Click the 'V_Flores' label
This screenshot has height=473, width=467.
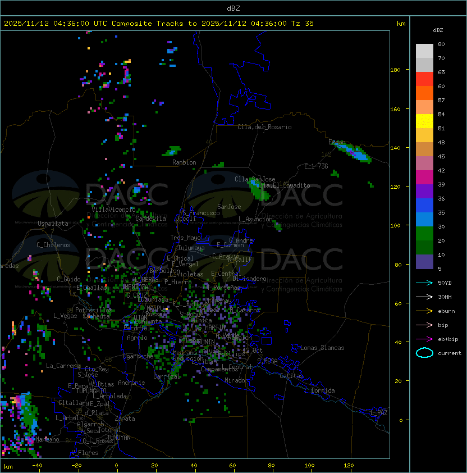(x=85, y=453)
